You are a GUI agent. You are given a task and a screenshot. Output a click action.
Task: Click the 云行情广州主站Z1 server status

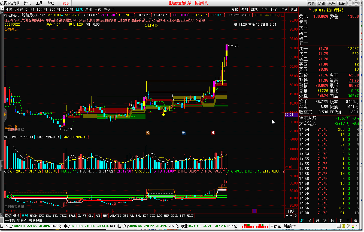pos(283,226)
